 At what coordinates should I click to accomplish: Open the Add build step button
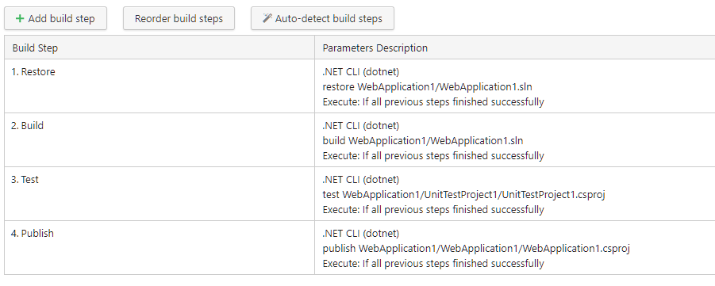[x=56, y=19]
